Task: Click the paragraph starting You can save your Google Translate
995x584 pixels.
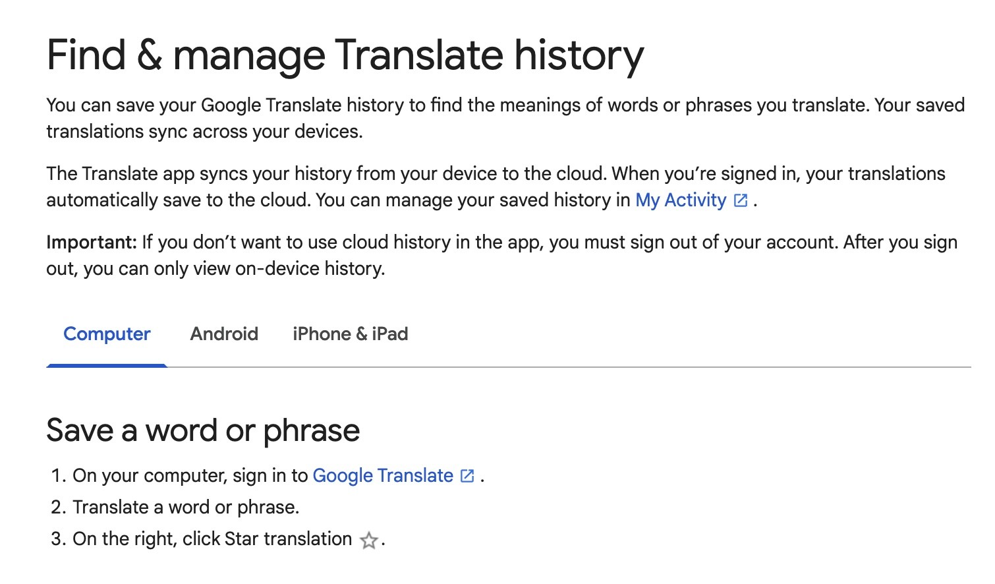Action: point(505,119)
